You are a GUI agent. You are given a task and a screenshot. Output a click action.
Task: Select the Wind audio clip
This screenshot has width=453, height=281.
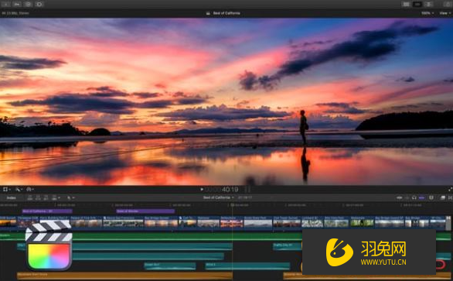247,266
